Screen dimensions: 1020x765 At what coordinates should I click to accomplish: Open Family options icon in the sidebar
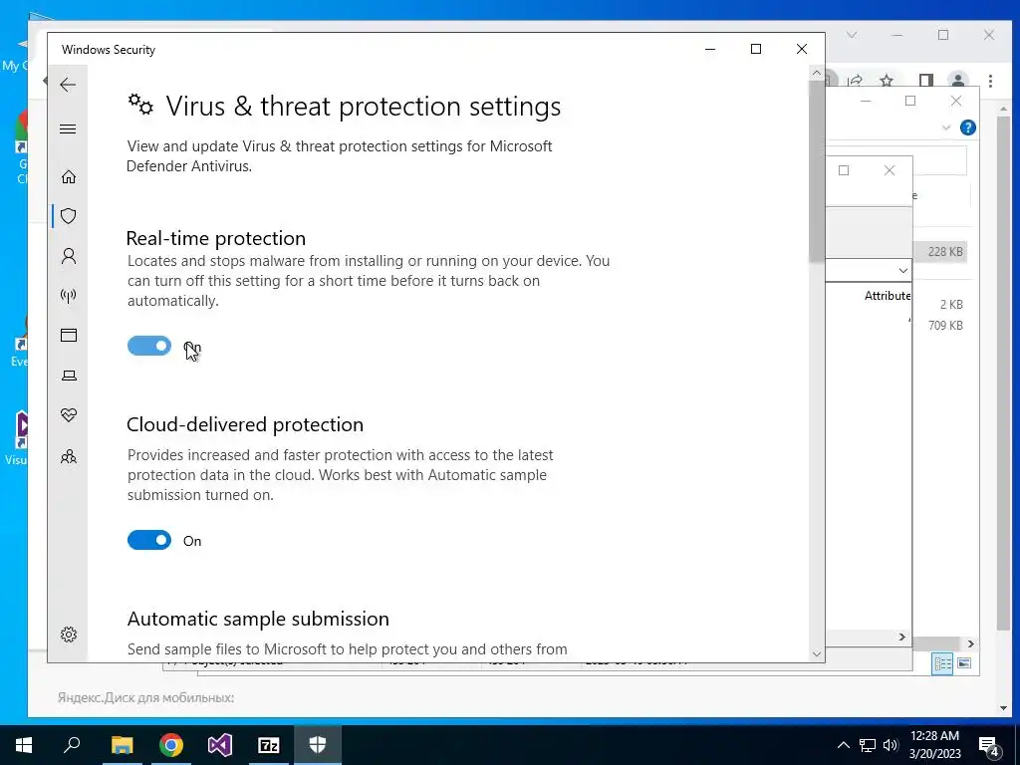[69, 456]
